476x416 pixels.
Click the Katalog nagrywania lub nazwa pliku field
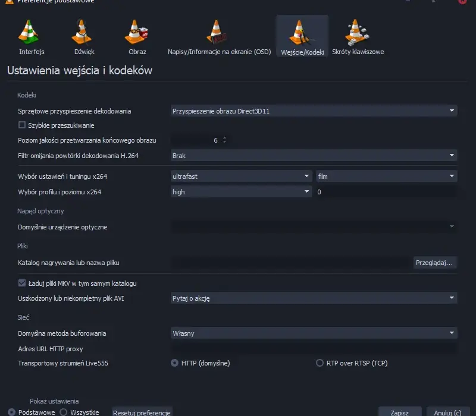[x=291, y=263]
